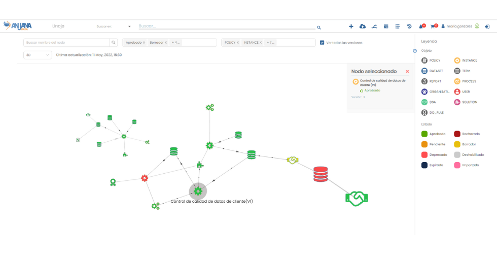The image size is (497, 254).
Task: Click the Anjana Data logo
Action: [18, 26]
